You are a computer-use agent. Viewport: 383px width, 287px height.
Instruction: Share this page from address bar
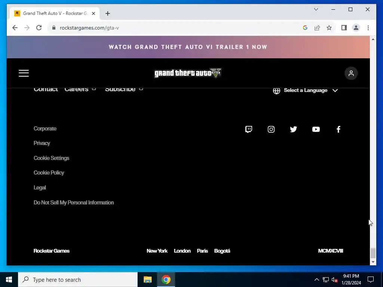pyautogui.click(x=317, y=28)
